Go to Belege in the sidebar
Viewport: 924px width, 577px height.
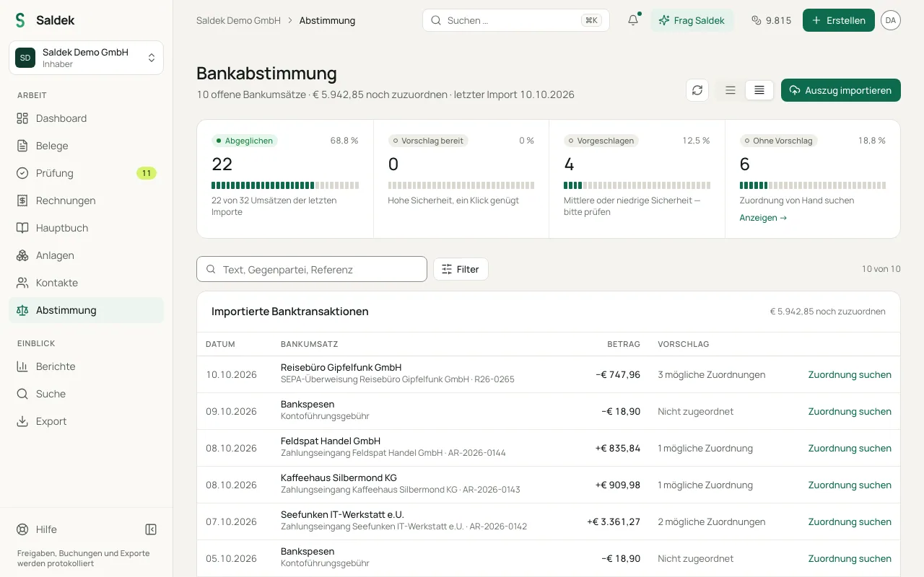86,146
